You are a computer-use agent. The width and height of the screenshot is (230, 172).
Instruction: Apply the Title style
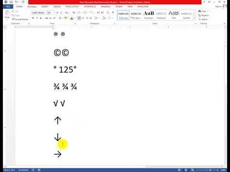tap(174, 15)
